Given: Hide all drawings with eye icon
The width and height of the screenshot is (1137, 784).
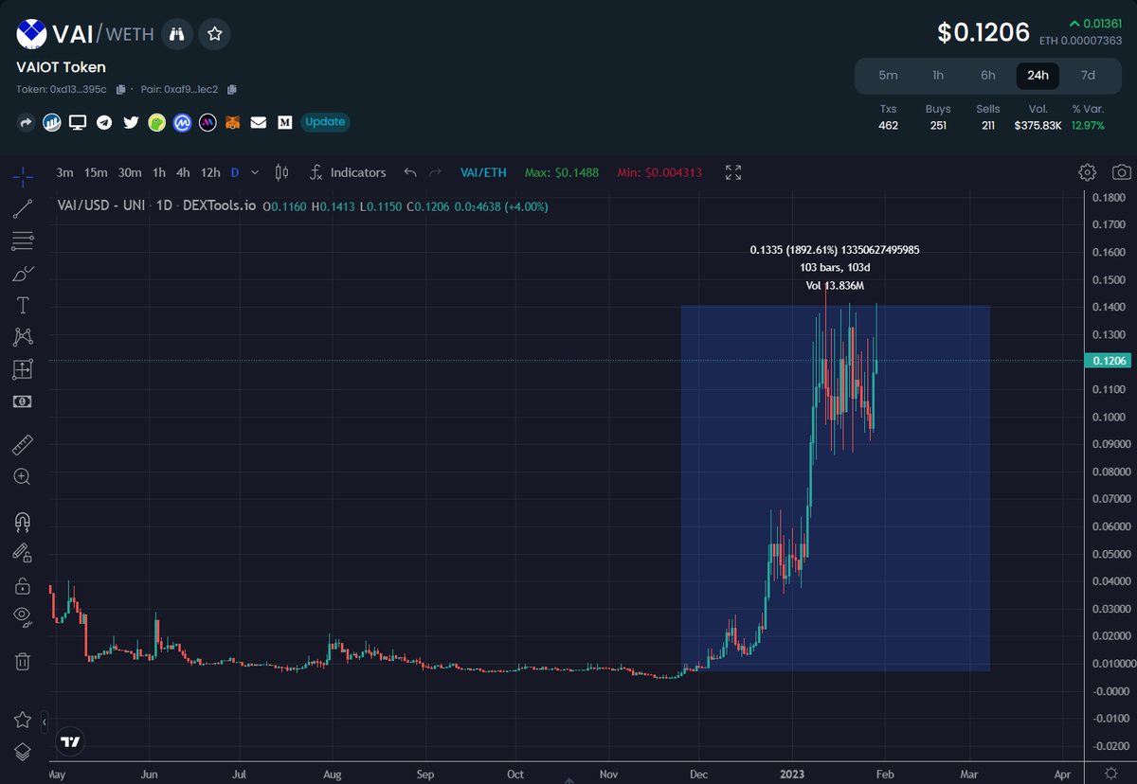Looking at the screenshot, I should tap(23, 617).
